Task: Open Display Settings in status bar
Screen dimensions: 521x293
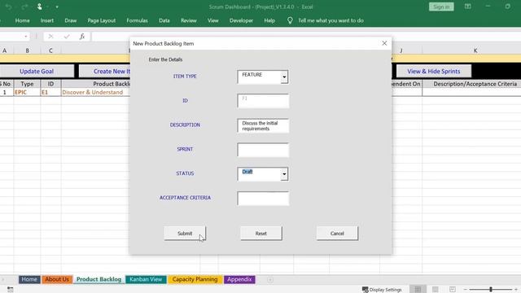Action: tap(382, 290)
